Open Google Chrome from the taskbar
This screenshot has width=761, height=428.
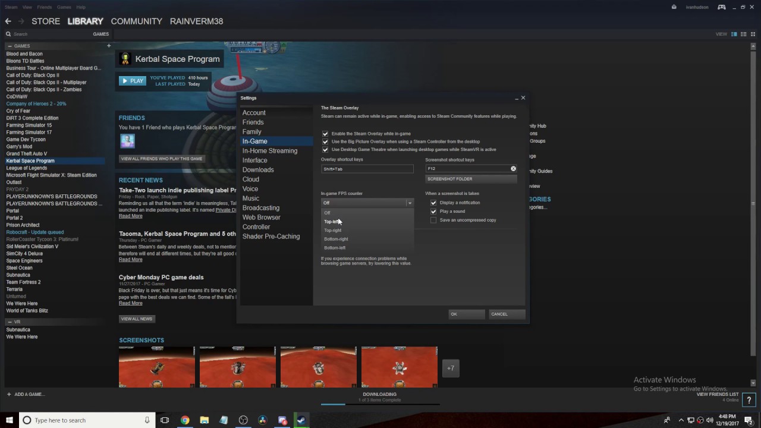(x=185, y=420)
